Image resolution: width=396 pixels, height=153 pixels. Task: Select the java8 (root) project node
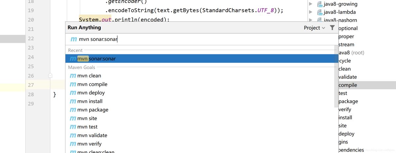[x=351, y=53]
